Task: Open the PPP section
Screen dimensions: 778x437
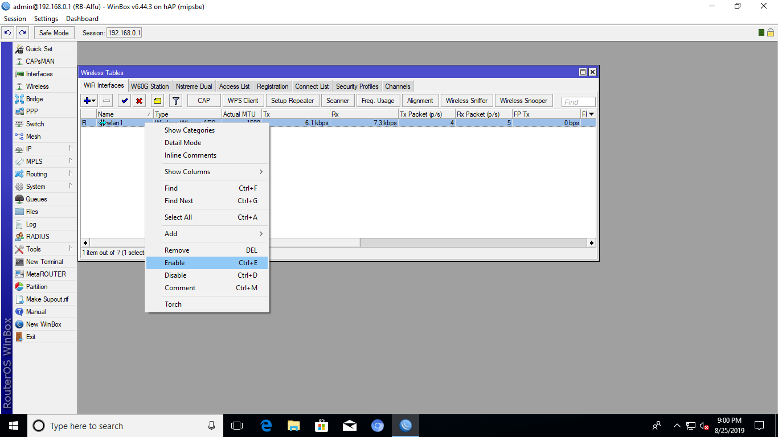Action: click(x=44, y=112)
